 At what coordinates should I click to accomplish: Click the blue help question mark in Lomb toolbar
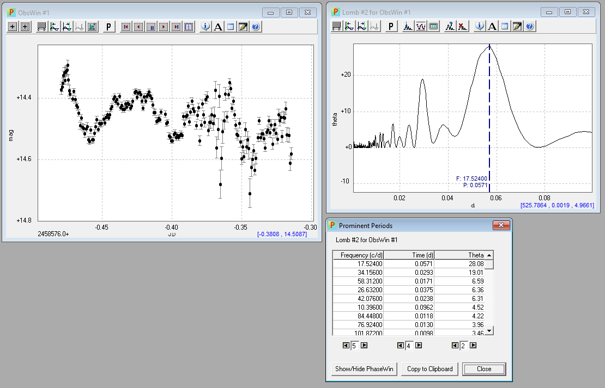click(529, 26)
